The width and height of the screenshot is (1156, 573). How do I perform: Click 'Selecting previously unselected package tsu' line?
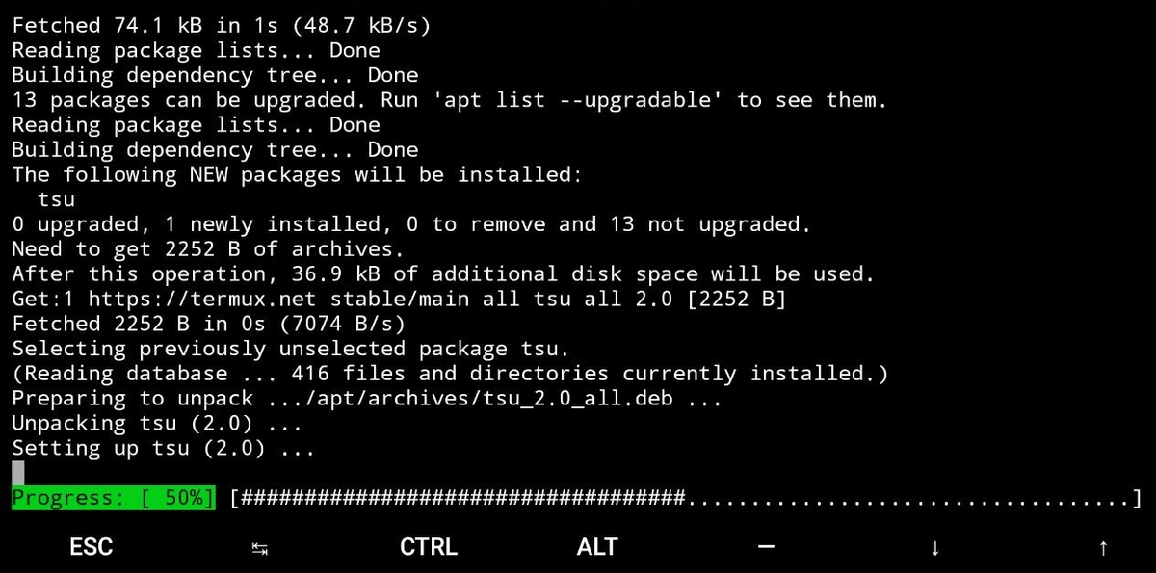tap(290, 349)
